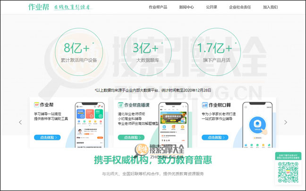Click the 1.7亿+ 旗下产品月活 circle

[217, 52]
